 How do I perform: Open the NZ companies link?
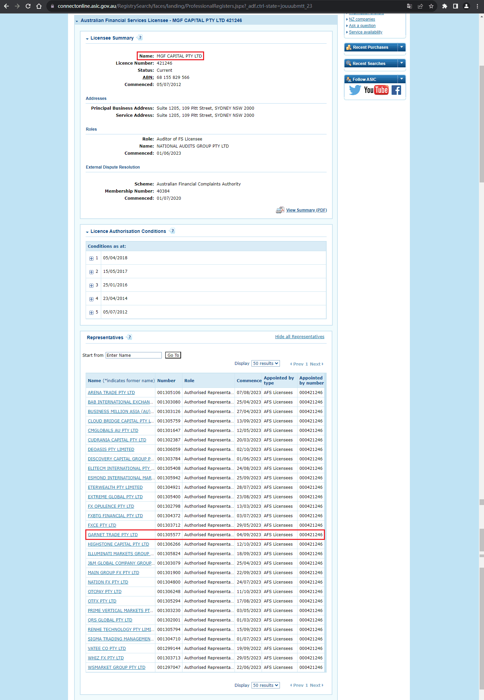(362, 19)
